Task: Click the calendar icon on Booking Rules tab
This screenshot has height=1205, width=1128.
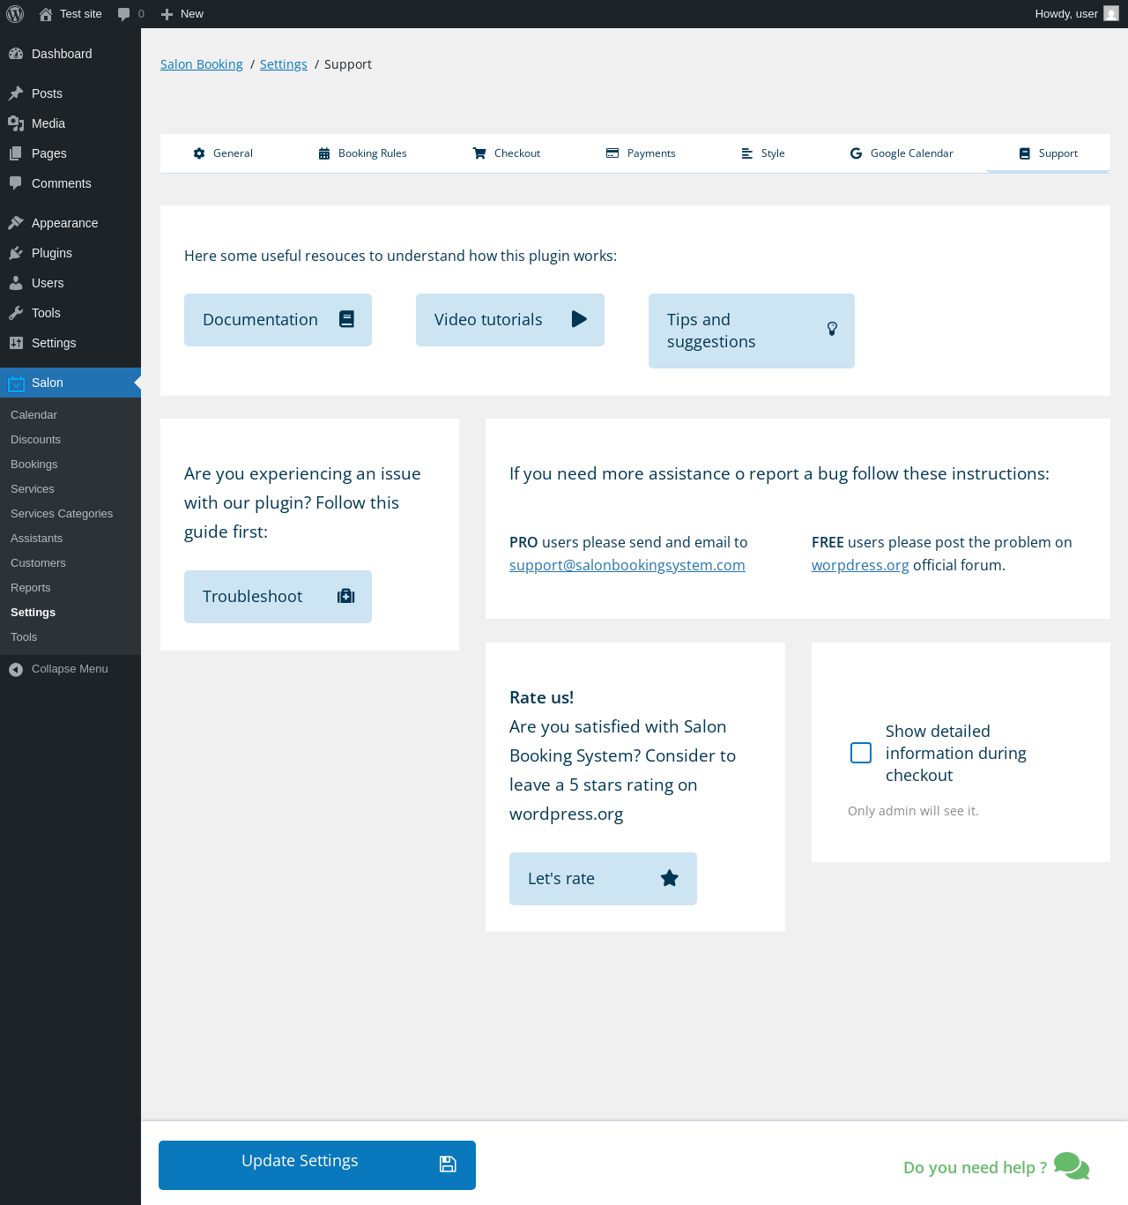Action: click(324, 153)
